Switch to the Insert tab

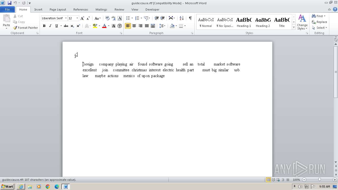(x=38, y=9)
